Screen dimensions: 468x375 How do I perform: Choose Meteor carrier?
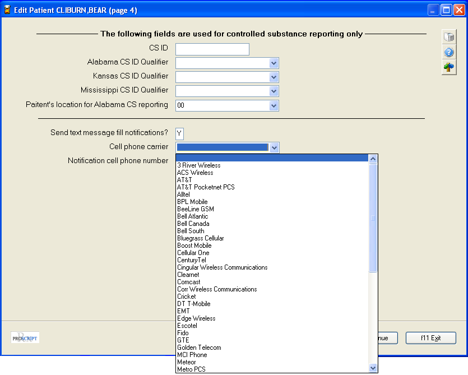point(272,362)
